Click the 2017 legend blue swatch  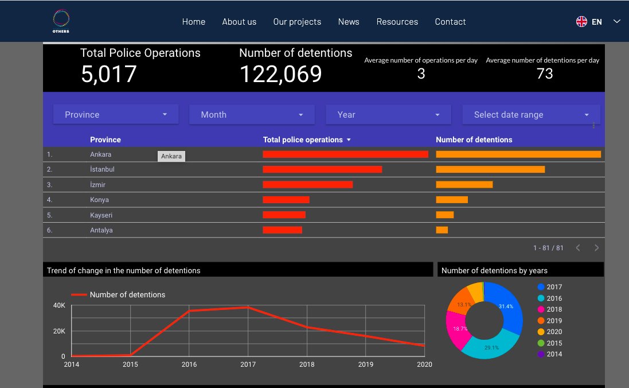pyautogui.click(x=541, y=287)
